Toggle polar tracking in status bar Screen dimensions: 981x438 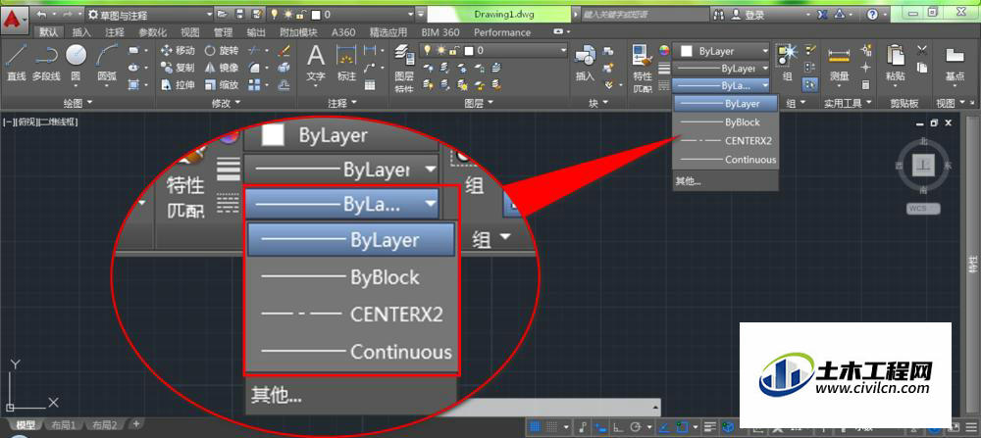click(x=636, y=427)
